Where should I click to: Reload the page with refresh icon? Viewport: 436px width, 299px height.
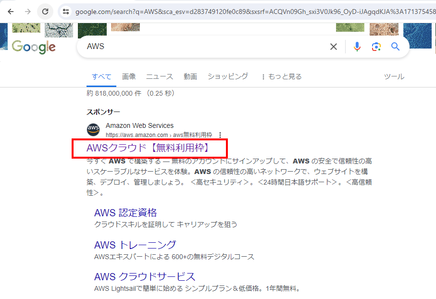click(x=45, y=12)
